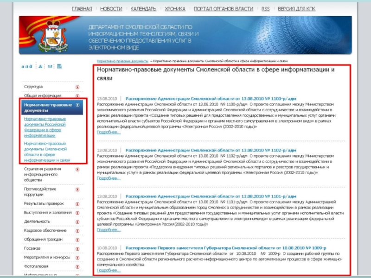The width and height of the screenshot is (371, 278).
Task: Expand arrow for Деятельность
Action: tap(77, 222)
